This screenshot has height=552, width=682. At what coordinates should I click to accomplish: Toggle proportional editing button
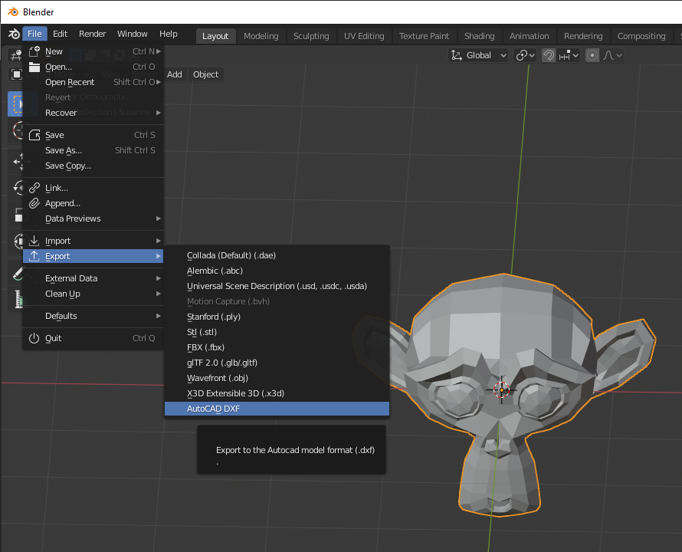click(x=592, y=55)
